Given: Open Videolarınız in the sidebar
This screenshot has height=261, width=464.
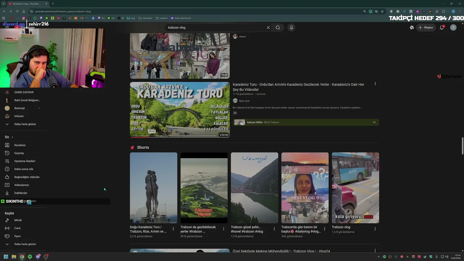Looking at the screenshot, I should (x=21, y=185).
